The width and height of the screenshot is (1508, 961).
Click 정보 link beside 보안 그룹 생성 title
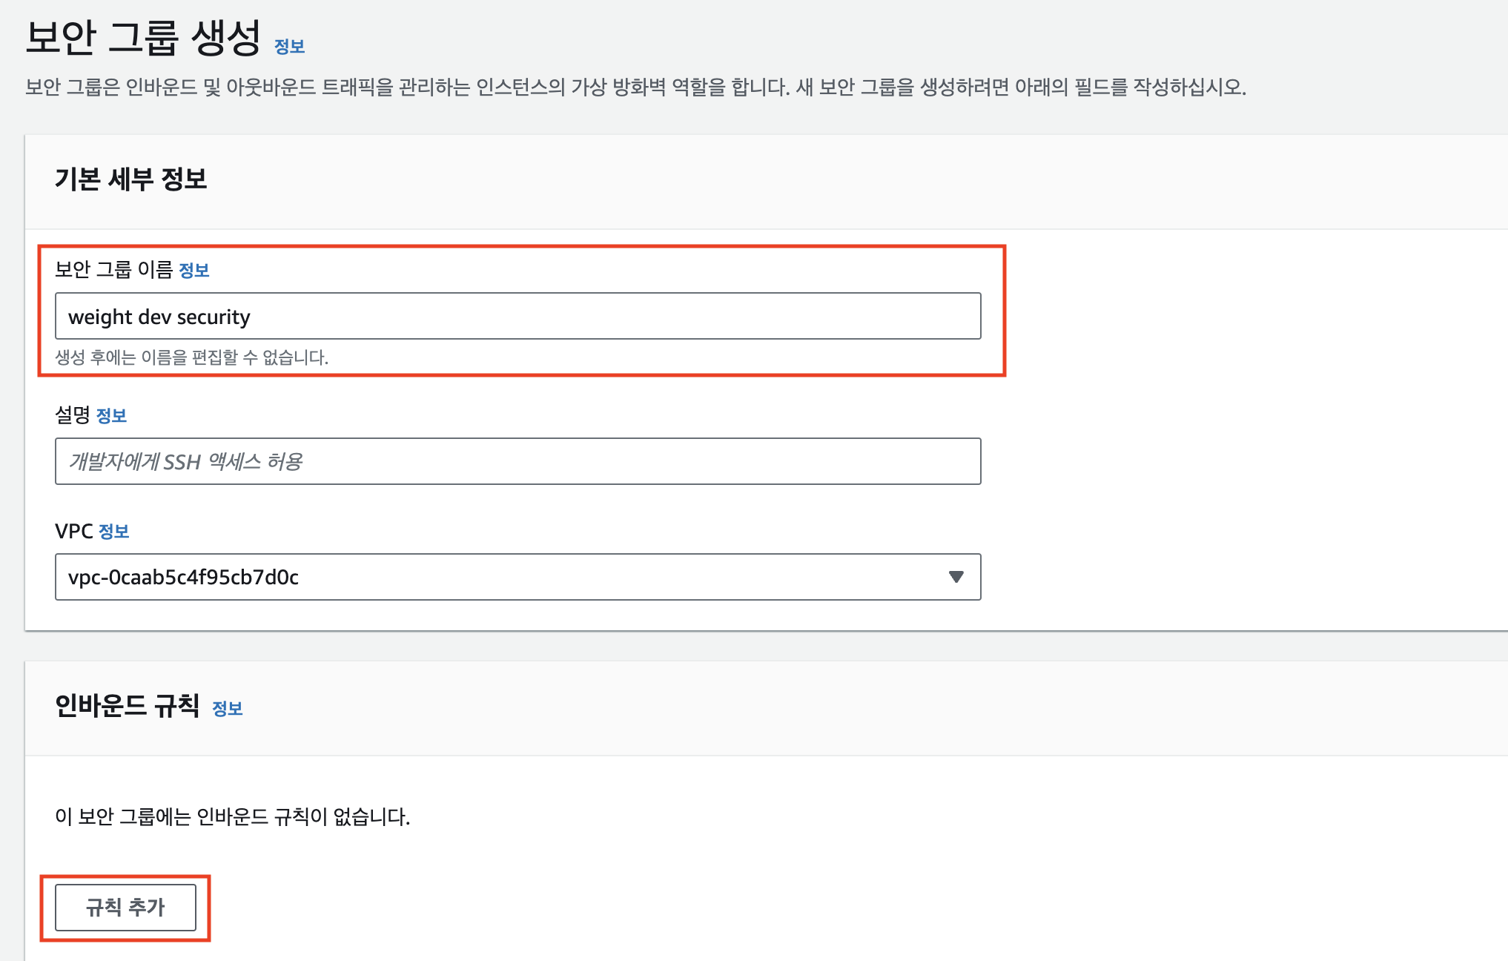289,47
